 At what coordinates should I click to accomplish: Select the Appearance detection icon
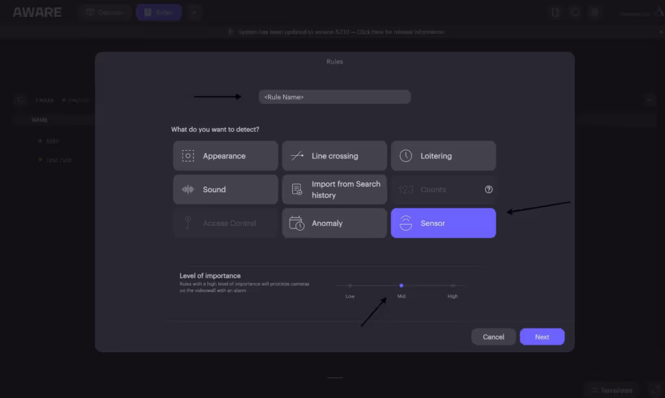click(188, 156)
